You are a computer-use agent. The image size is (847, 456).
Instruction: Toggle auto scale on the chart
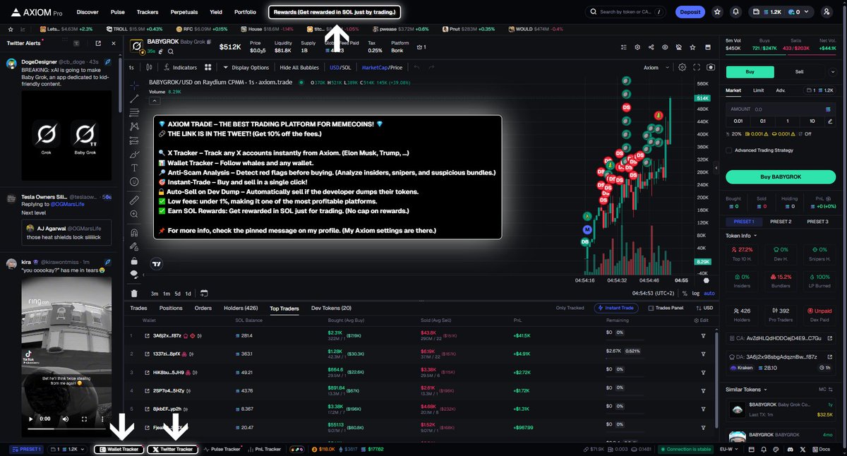[x=709, y=293]
